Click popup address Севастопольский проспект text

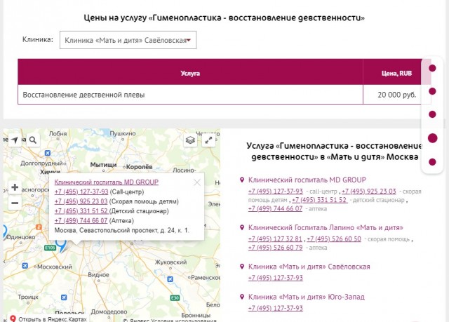coord(121,230)
